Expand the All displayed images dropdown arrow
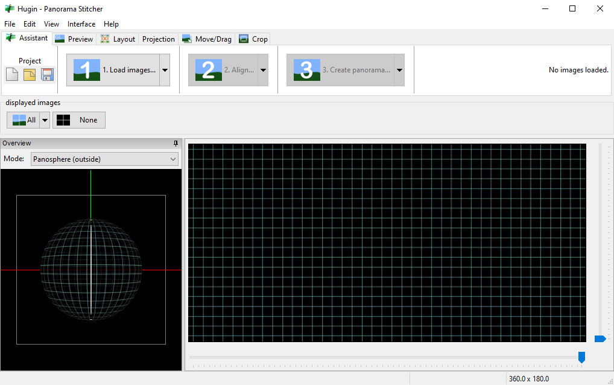 (45, 120)
